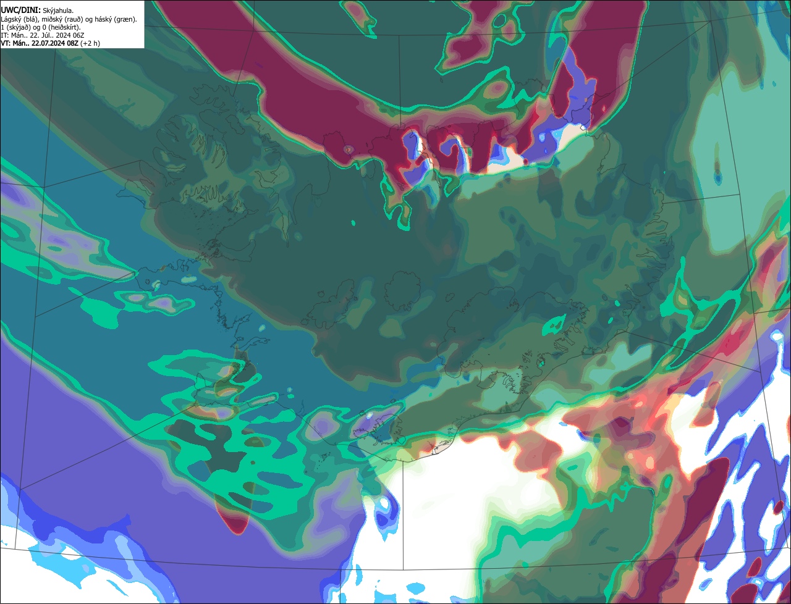The width and height of the screenshot is (791, 604).
Task: Click the 'Lágský (blá), miðský (rauð)' legend line
Action: (69, 19)
